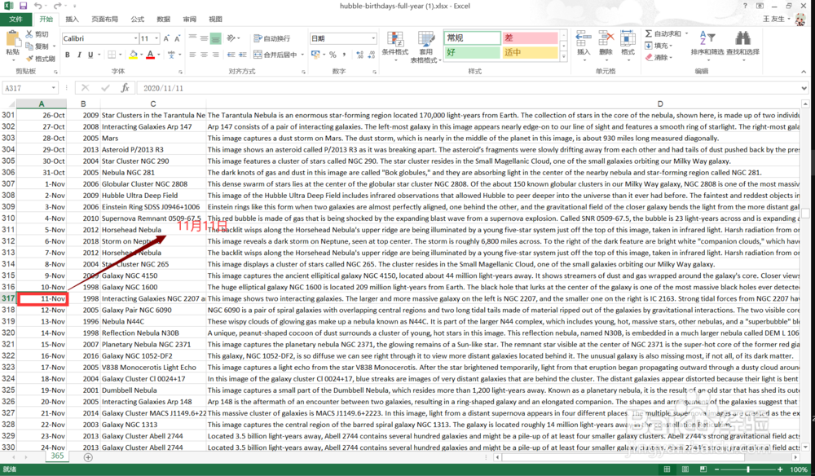The width and height of the screenshot is (815, 476).
Task: Click the increase indent icon
Action: tap(243, 55)
